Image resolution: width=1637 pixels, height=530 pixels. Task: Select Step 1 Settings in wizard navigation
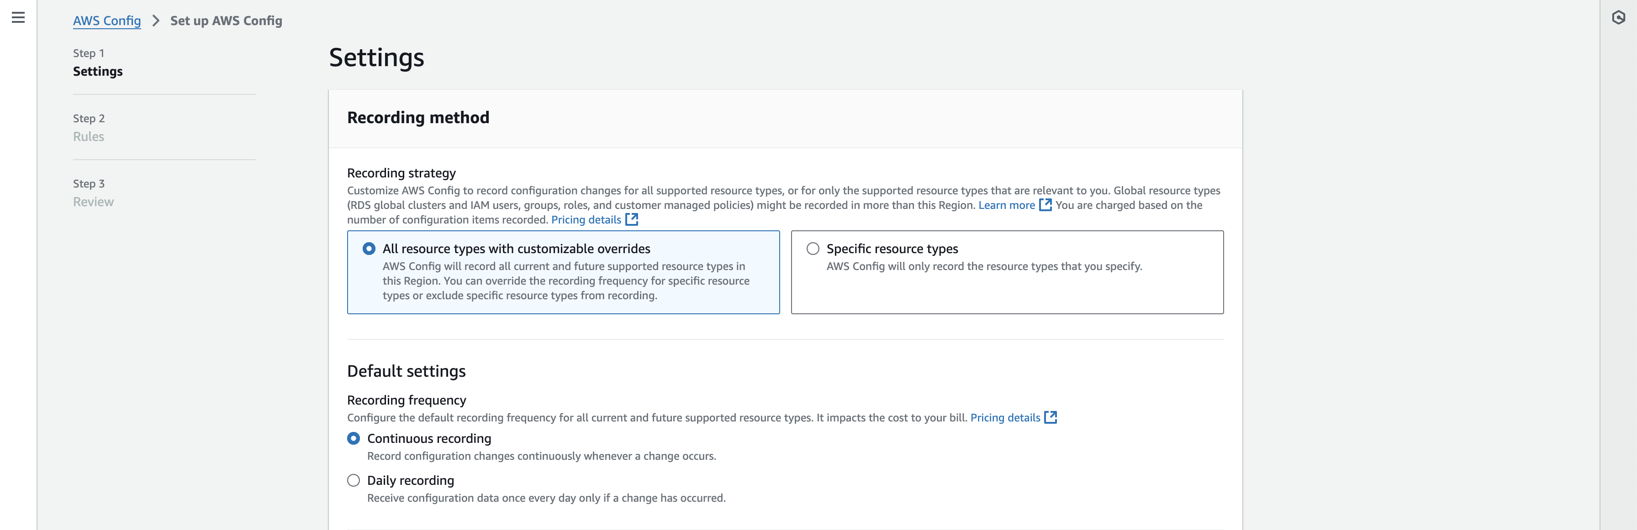98,72
